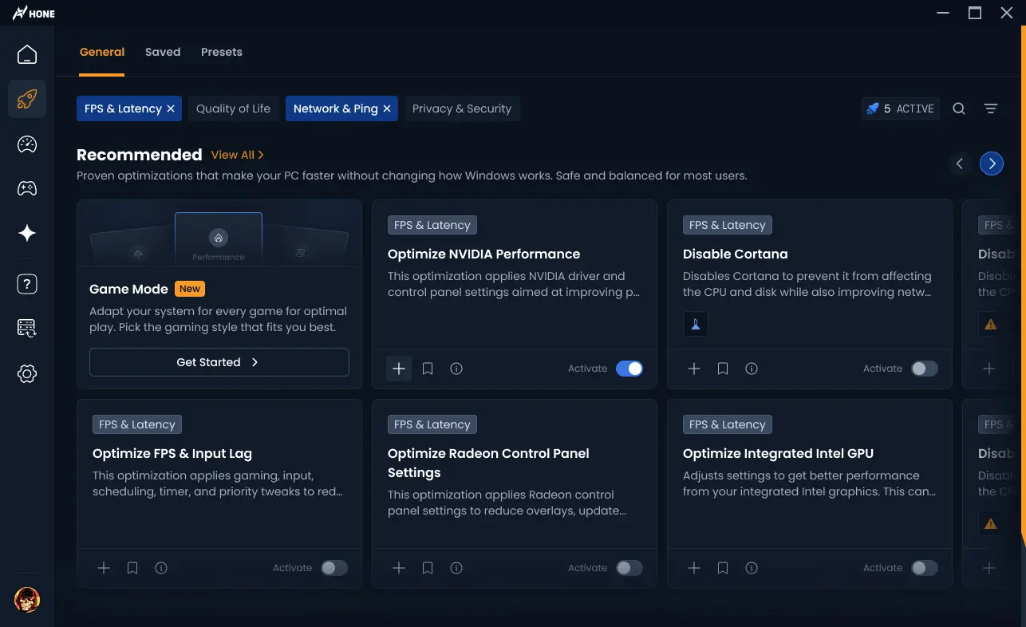This screenshot has width=1026, height=627.
Task: Click the flask icon on Disable Cortana
Action: tap(696, 324)
